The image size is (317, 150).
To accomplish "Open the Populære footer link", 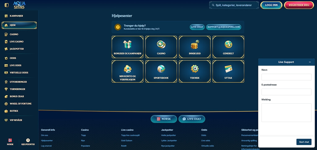I will (x=85, y=146).
